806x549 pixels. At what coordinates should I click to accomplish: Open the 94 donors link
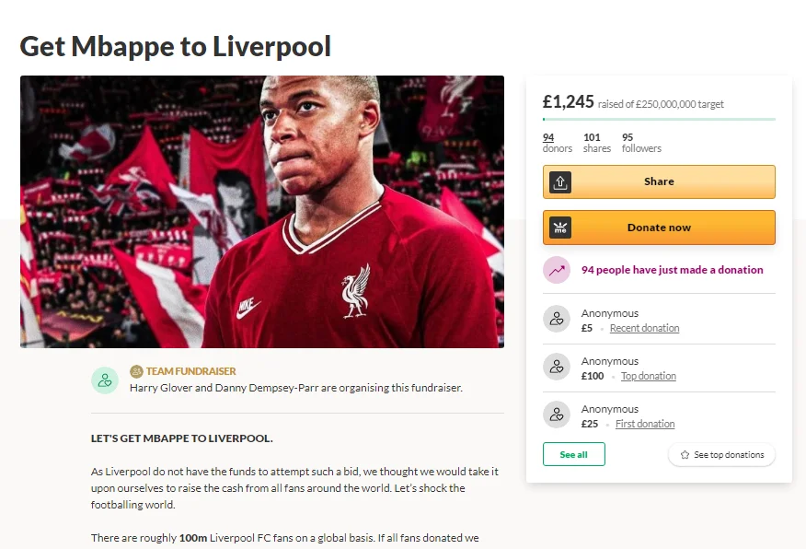click(548, 137)
